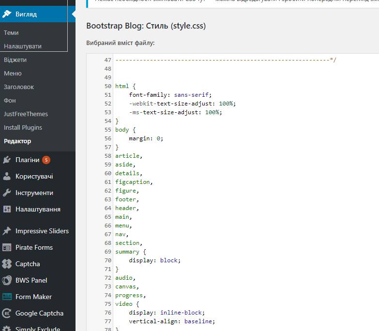
Task: Click 'margin: 0;' code line
Action: click(146, 138)
